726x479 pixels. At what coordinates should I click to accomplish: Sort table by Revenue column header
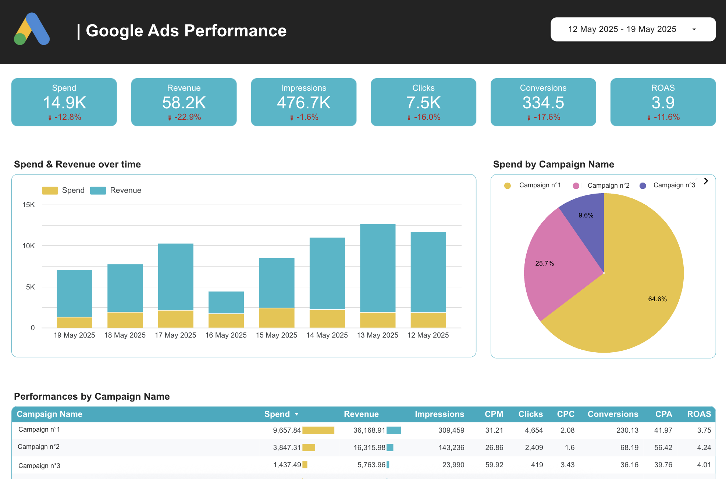tap(361, 414)
